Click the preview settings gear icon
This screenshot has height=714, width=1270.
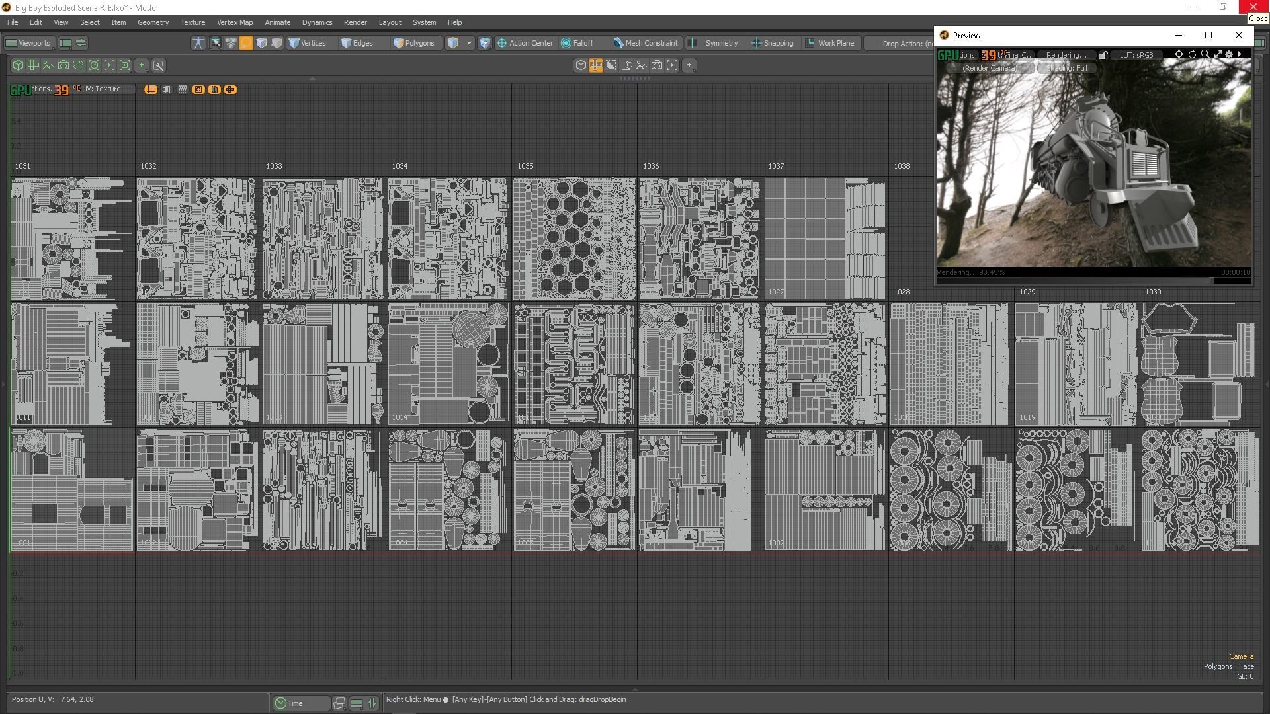click(x=1229, y=55)
